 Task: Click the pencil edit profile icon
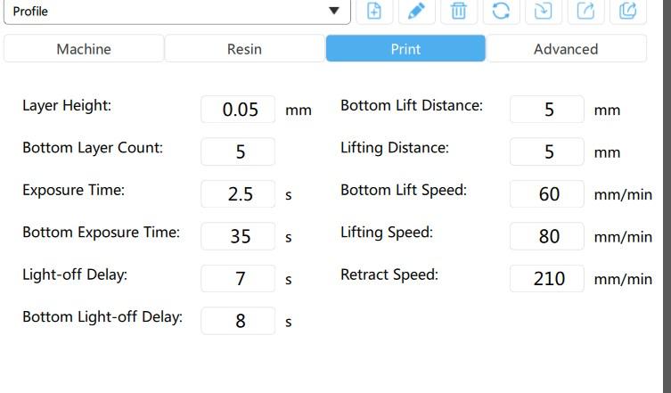416,11
